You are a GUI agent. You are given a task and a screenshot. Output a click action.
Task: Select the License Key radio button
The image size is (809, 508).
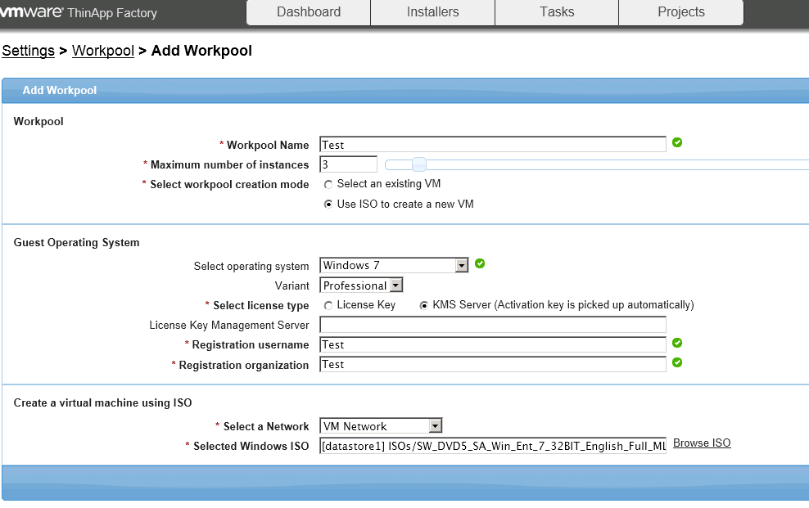click(328, 305)
